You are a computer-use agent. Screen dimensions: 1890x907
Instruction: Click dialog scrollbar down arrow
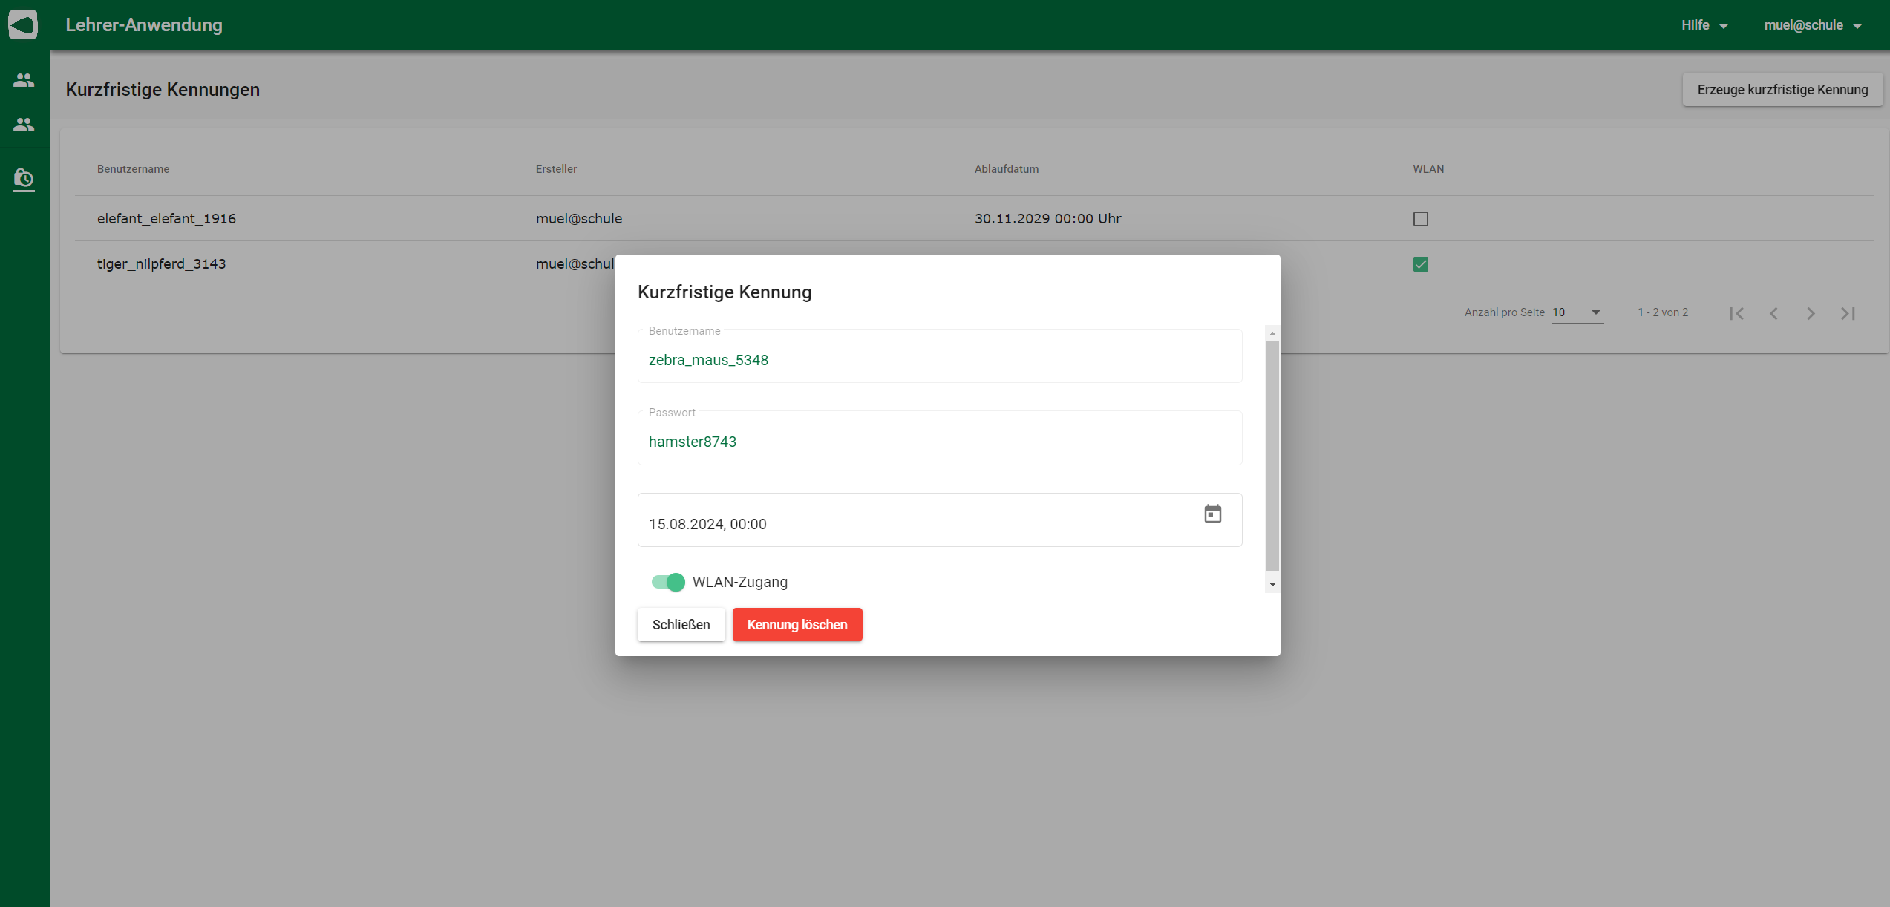(1272, 584)
